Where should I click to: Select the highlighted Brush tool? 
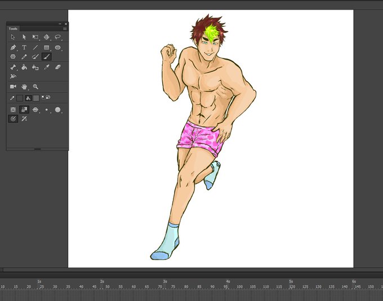[46, 57]
